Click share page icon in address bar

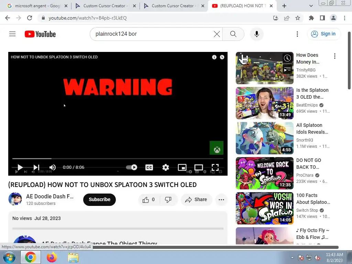coord(287,18)
